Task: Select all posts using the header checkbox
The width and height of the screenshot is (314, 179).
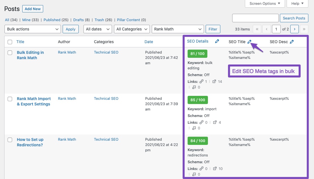Action: [10, 42]
